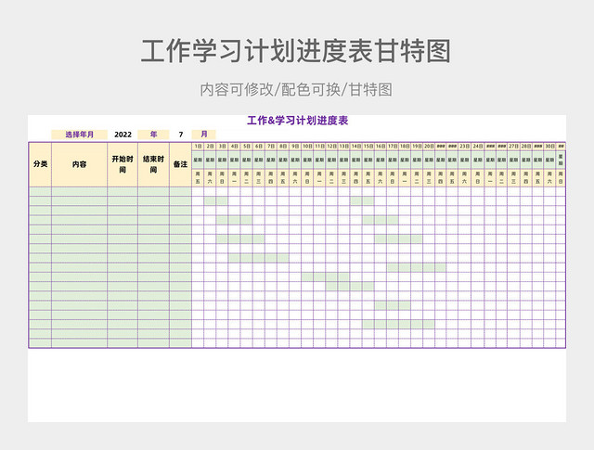
Task: Select the 30日 date header cell
Action: [549, 147]
